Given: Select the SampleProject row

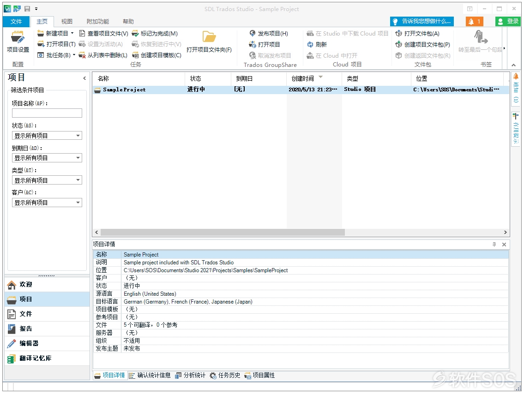Looking at the screenshot, I should pyautogui.click(x=301, y=90).
